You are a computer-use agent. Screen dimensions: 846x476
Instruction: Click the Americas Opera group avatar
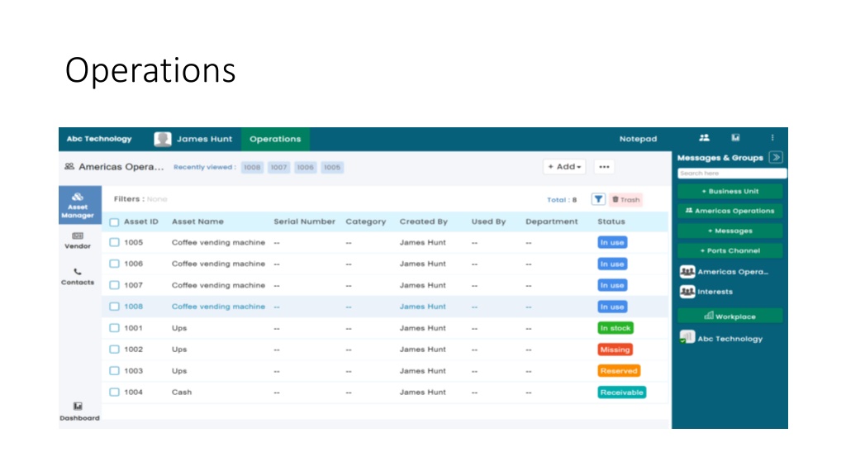tap(687, 271)
